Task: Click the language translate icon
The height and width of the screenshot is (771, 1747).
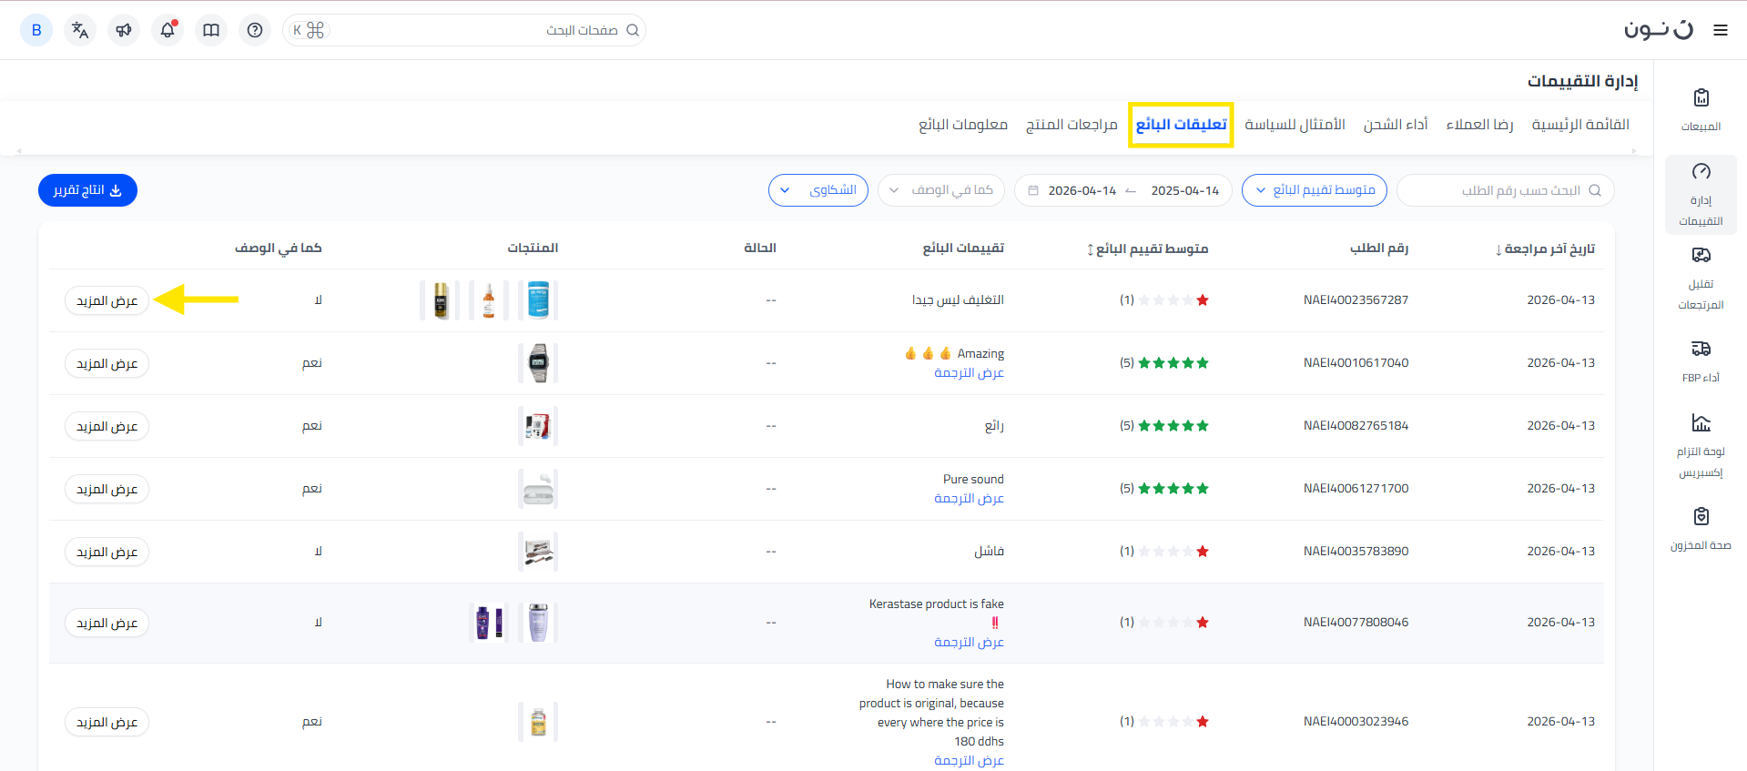Action: [80, 30]
